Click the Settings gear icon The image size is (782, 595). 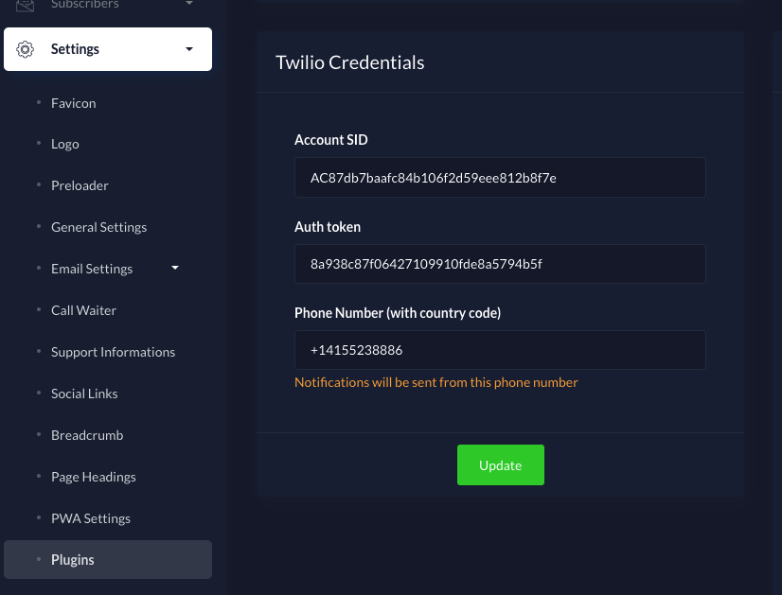click(x=26, y=49)
